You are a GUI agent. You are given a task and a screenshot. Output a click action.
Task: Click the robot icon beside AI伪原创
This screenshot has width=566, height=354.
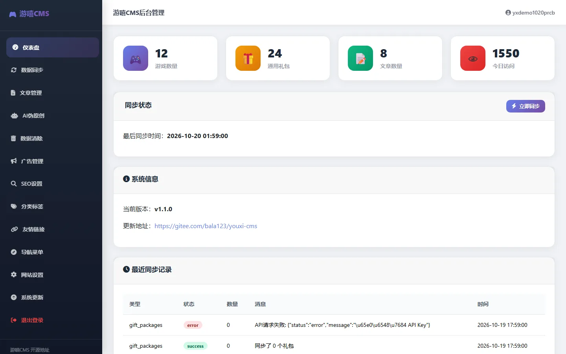pos(15,116)
